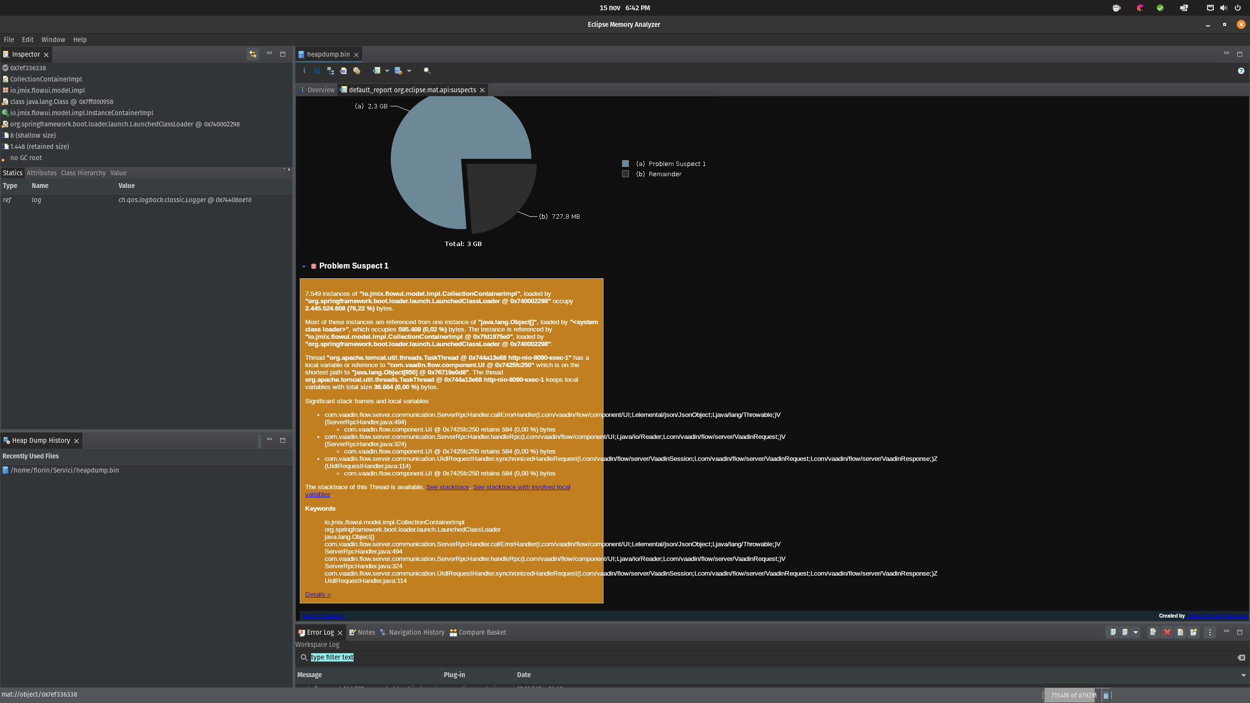
Task: Click the system tray volume icon
Action: 1224,8
